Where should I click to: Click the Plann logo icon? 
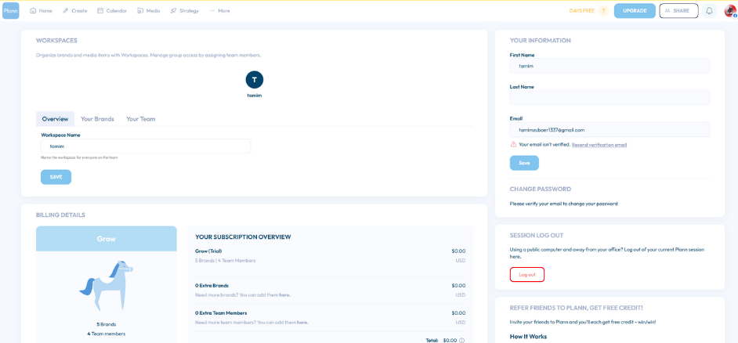tap(10, 10)
